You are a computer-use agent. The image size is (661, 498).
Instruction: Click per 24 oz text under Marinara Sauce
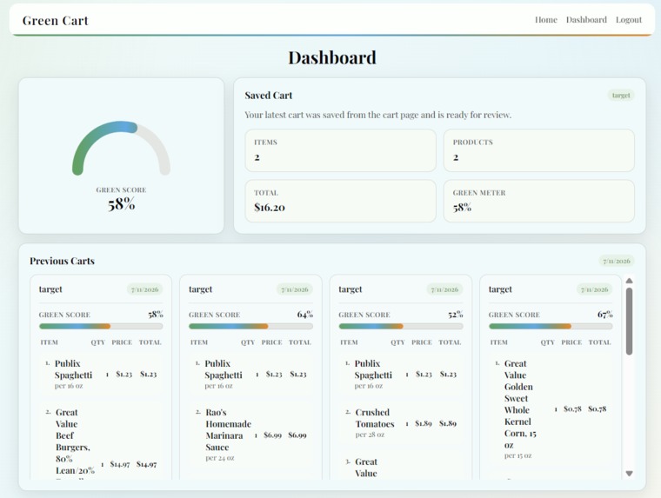220,457
